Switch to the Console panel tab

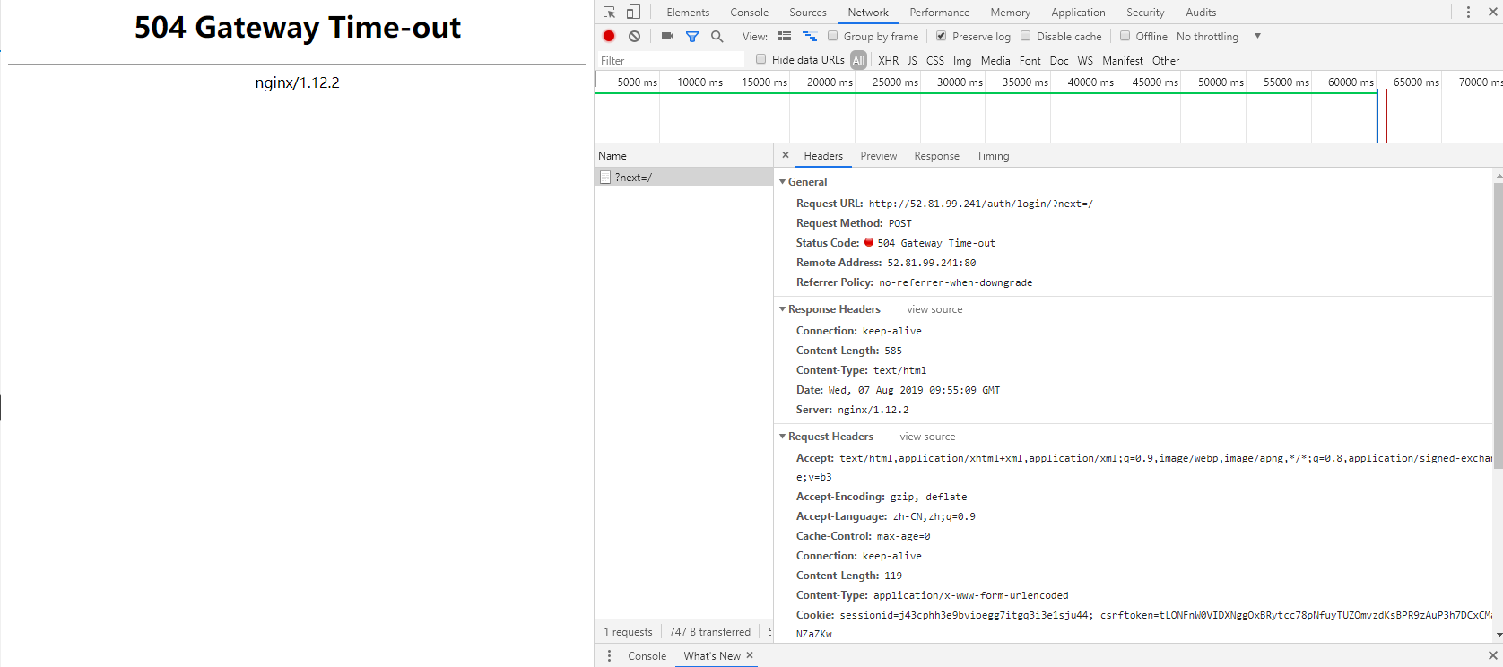click(749, 12)
